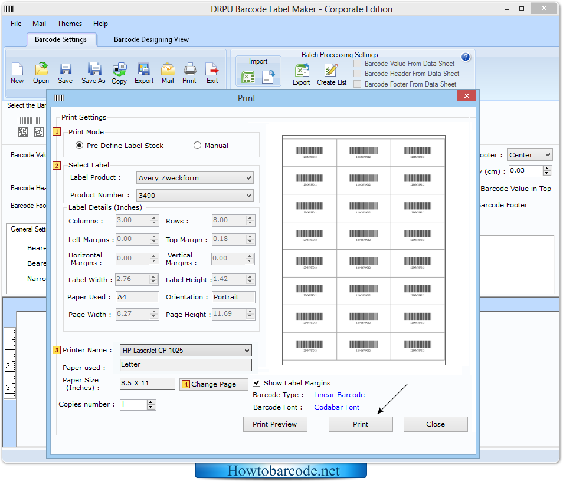Click the barcode icon in Print dialog title
Viewport: 563px width, 482px height.
click(59, 98)
